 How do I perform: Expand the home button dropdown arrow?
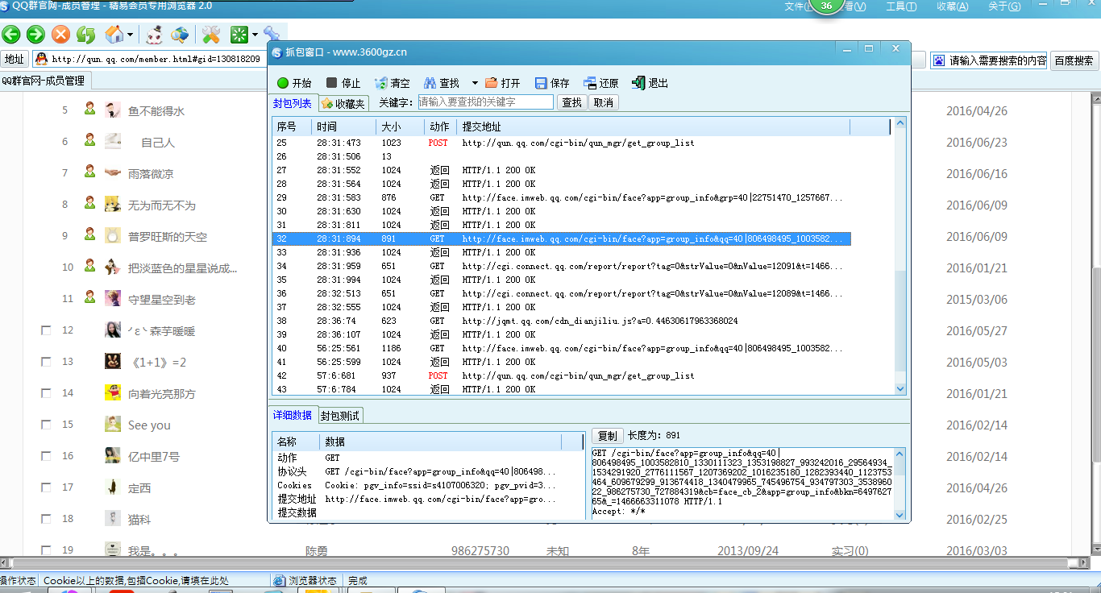130,35
